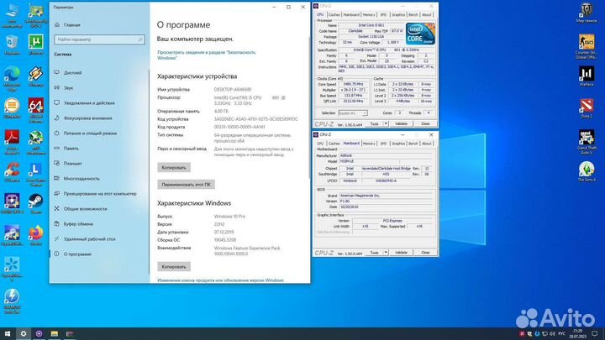Open the uTorrent desktop shortcut
This screenshot has width=605, height=340.
tap(36, 44)
